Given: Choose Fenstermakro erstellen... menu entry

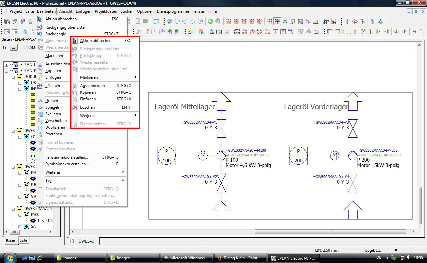Looking at the screenshot, I should (x=67, y=157).
